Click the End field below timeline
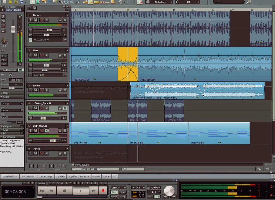This screenshot has height=200, width=275. (133, 169)
